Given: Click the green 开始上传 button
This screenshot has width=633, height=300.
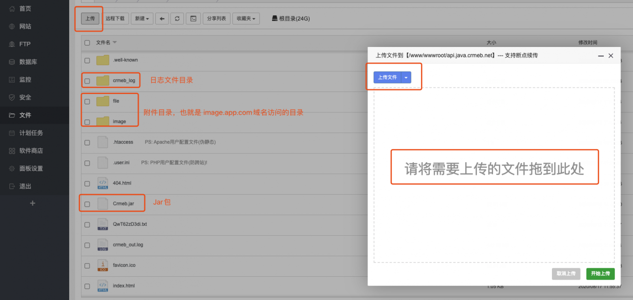Looking at the screenshot, I should pos(600,274).
